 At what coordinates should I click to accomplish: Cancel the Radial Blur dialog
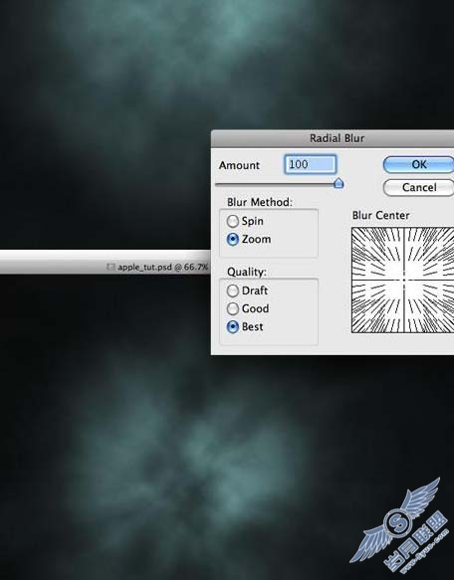(x=418, y=188)
